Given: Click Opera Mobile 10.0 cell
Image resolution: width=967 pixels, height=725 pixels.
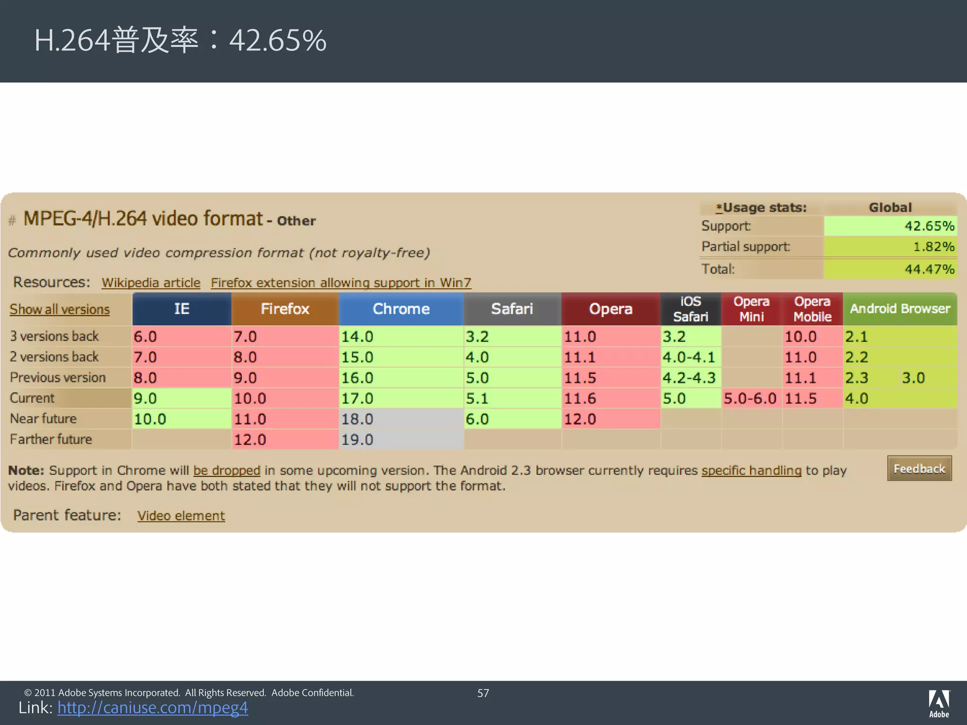Looking at the screenshot, I should pyautogui.click(x=813, y=337).
